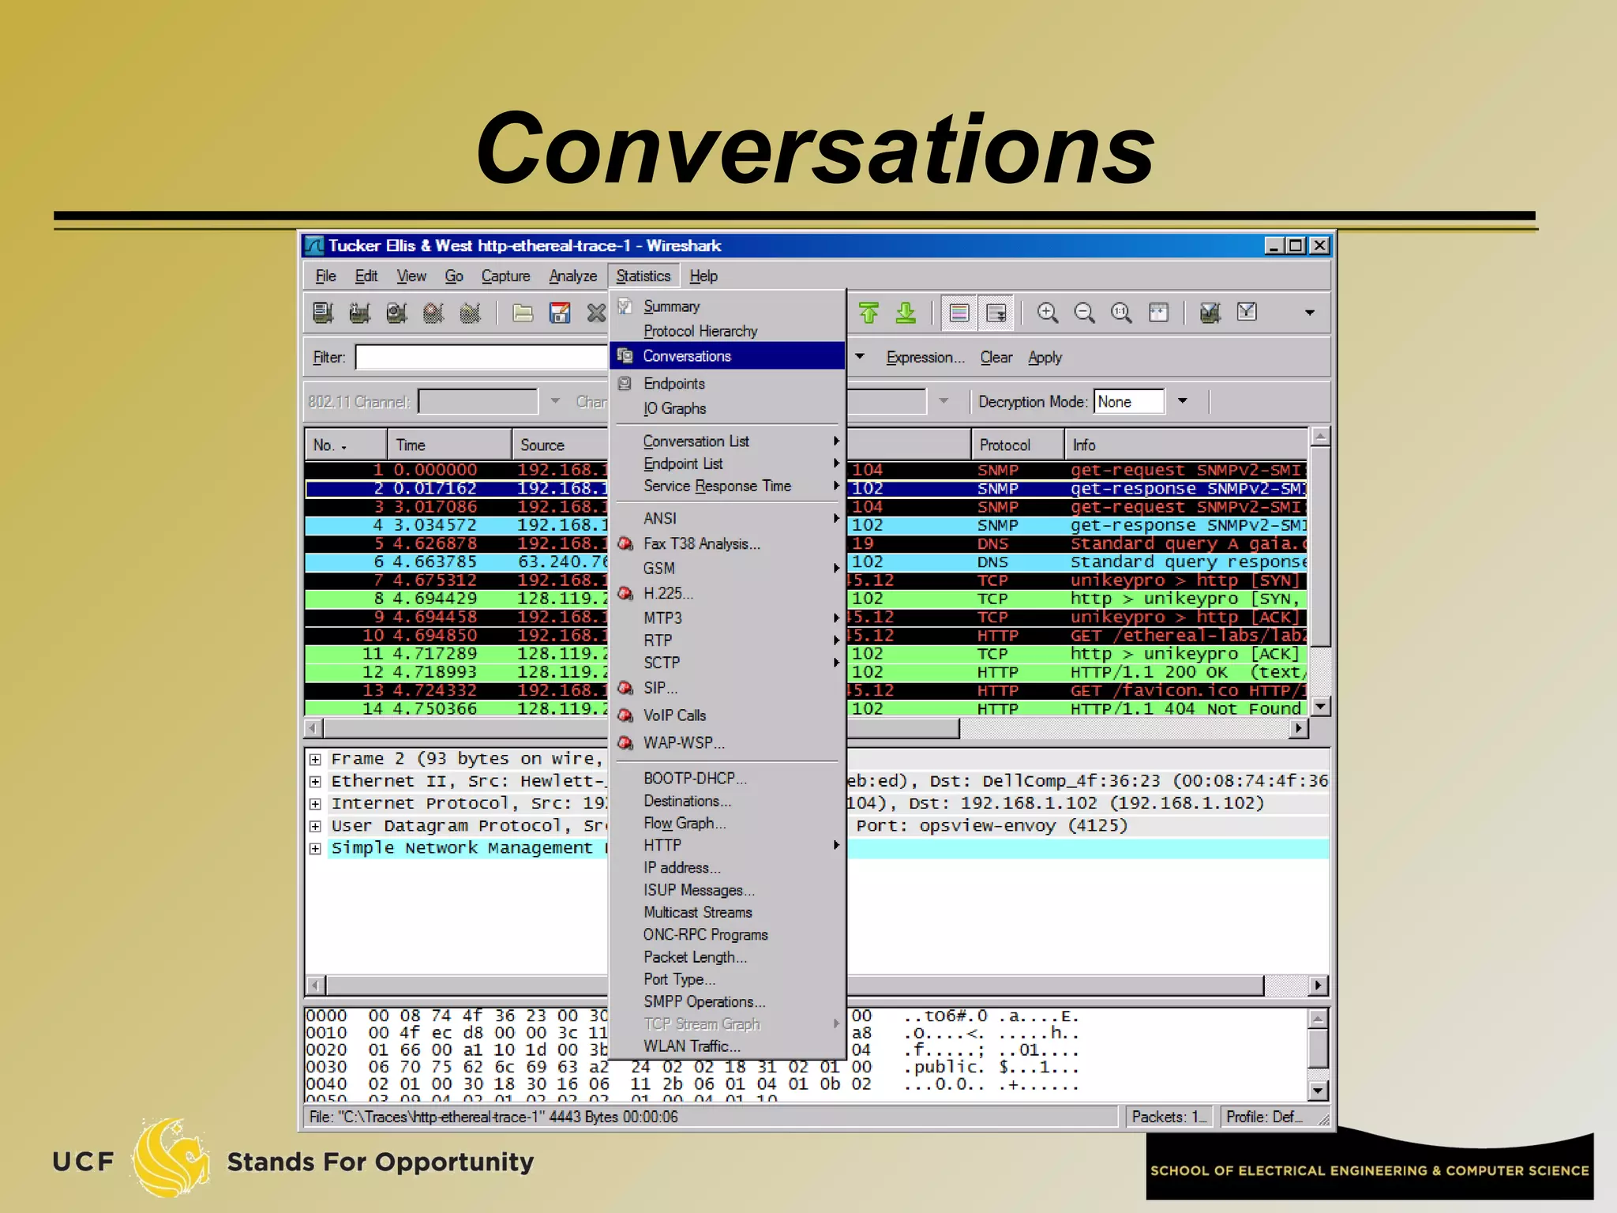Zoom out on packet text
The width and height of the screenshot is (1617, 1213).
pos(1085,314)
